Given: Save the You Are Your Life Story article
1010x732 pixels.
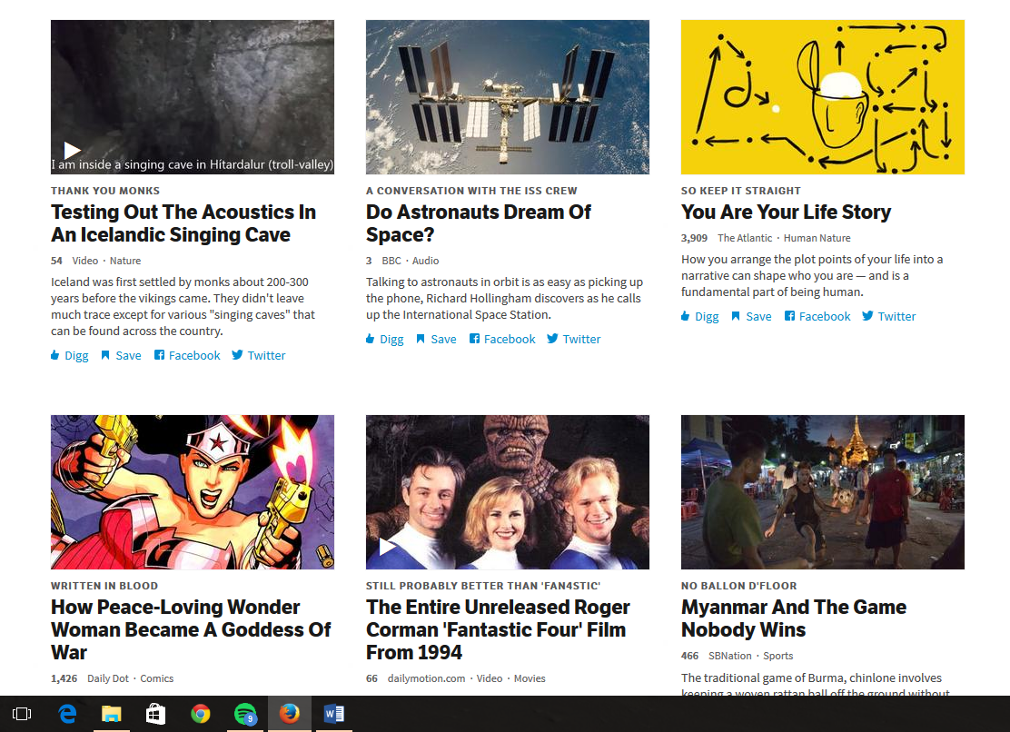Looking at the screenshot, I should coord(751,317).
